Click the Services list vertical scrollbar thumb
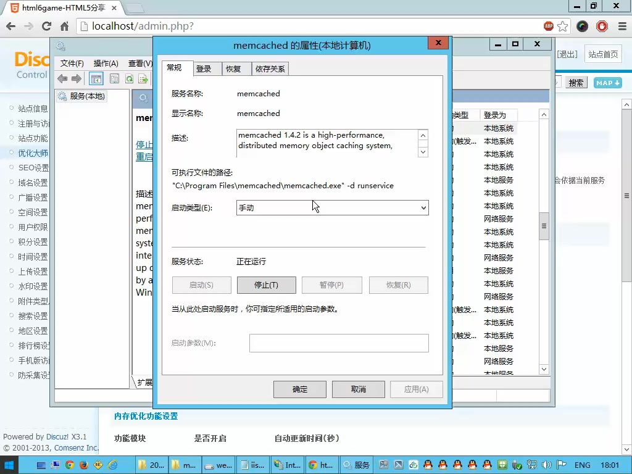 click(x=544, y=226)
